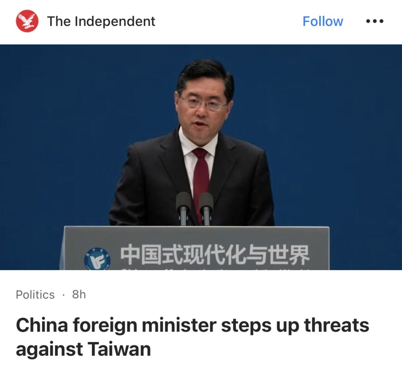Click the speaker's eyeglasses in the photo

[204, 103]
